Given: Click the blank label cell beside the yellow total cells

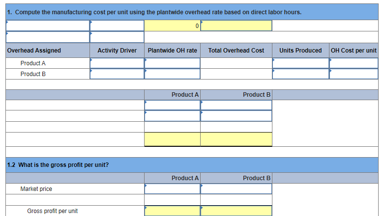Looking at the screenshot, I should click(x=75, y=139).
